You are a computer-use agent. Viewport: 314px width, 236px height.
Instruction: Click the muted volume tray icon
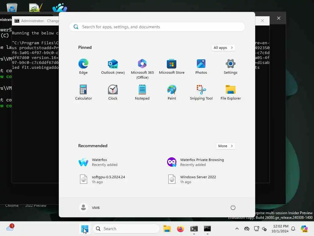(x=264, y=229)
